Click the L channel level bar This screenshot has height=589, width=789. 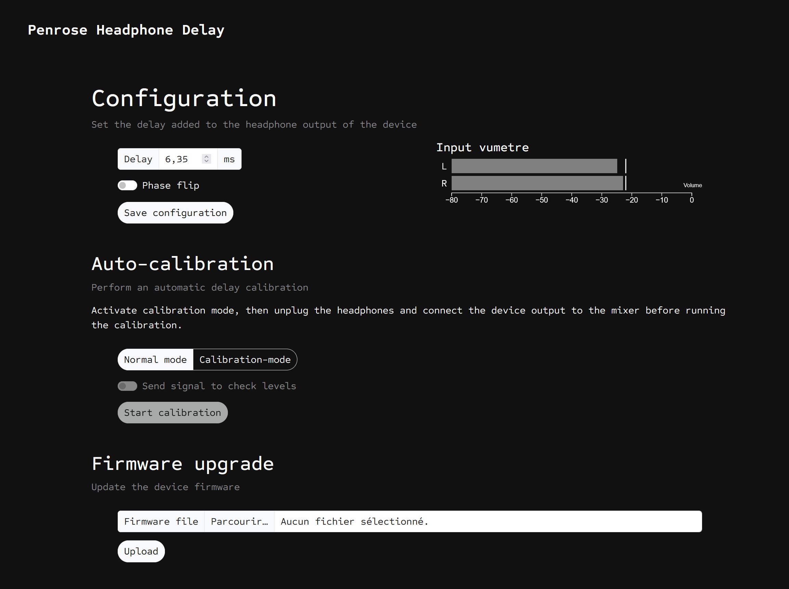click(x=533, y=166)
